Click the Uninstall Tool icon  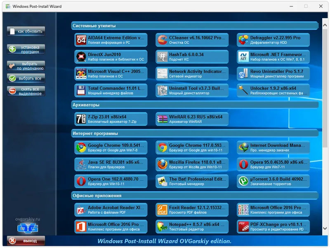162,90
